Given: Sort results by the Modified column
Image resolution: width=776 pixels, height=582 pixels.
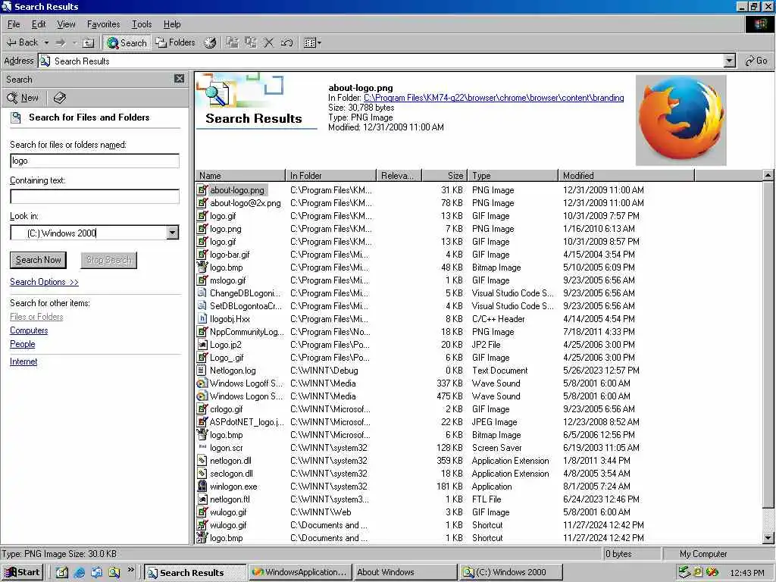Looking at the screenshot, I should pyautogui.click(x=626, y=176).
